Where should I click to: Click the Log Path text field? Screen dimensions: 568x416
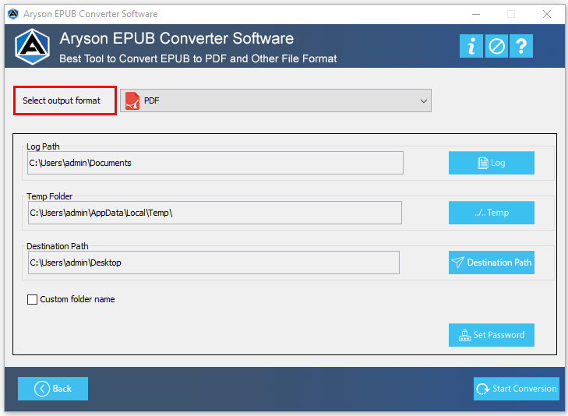click(215, 163)
